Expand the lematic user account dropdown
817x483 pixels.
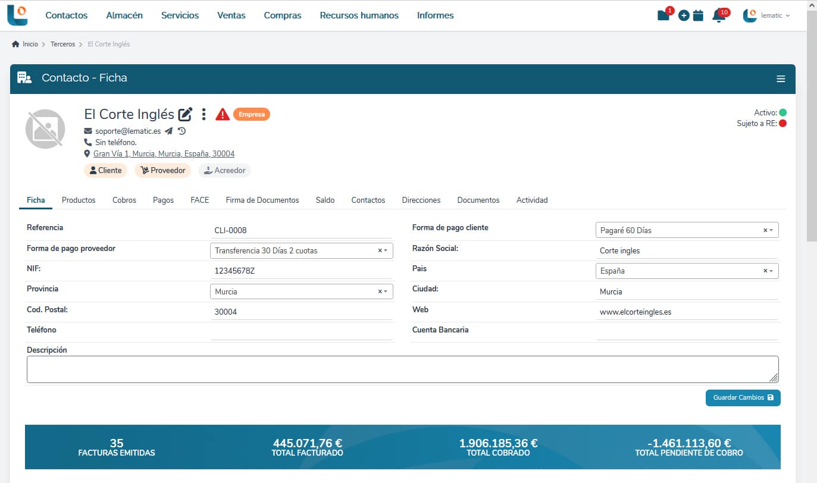click(766, 15)
